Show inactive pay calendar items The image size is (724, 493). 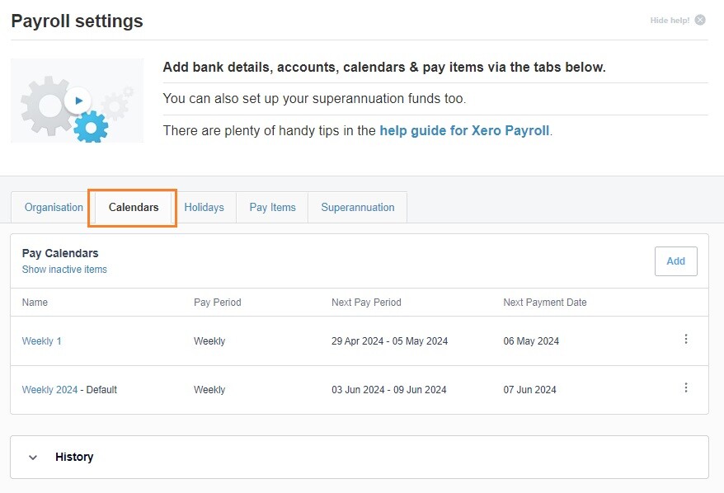[x=64, y=269]
